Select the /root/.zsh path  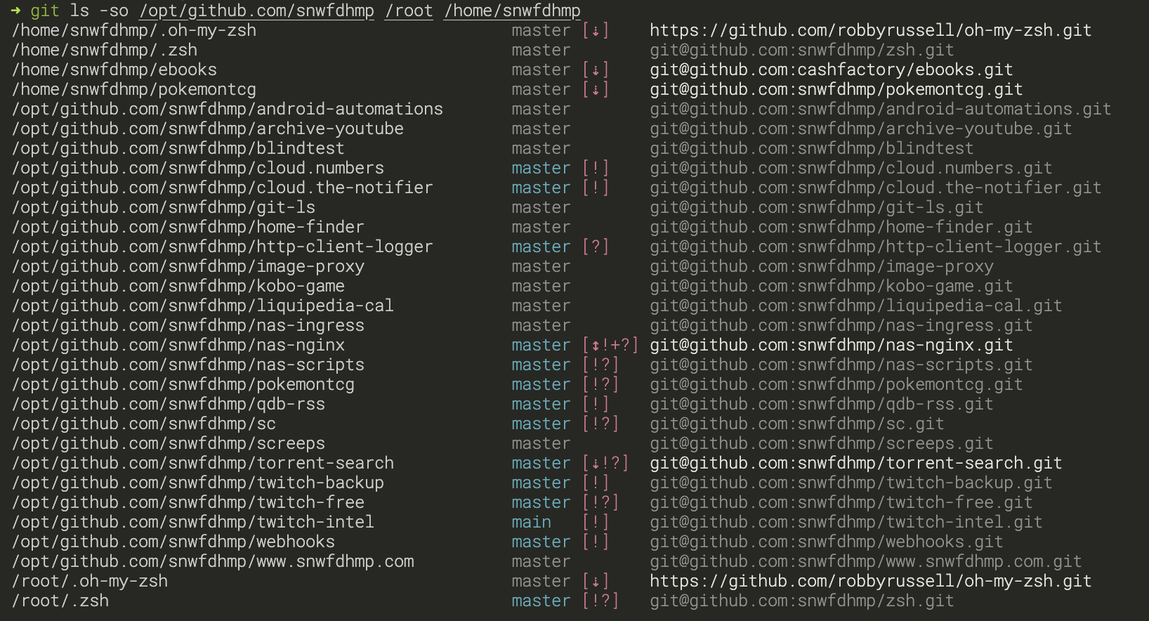[x=60, y=601]
